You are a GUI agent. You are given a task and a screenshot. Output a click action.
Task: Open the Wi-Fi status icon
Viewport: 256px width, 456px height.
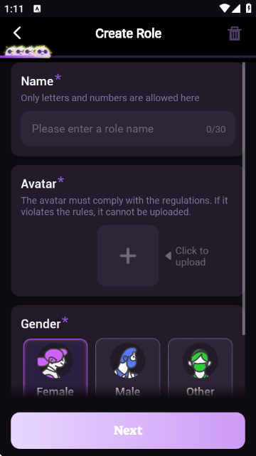click(x=225, y=9)
